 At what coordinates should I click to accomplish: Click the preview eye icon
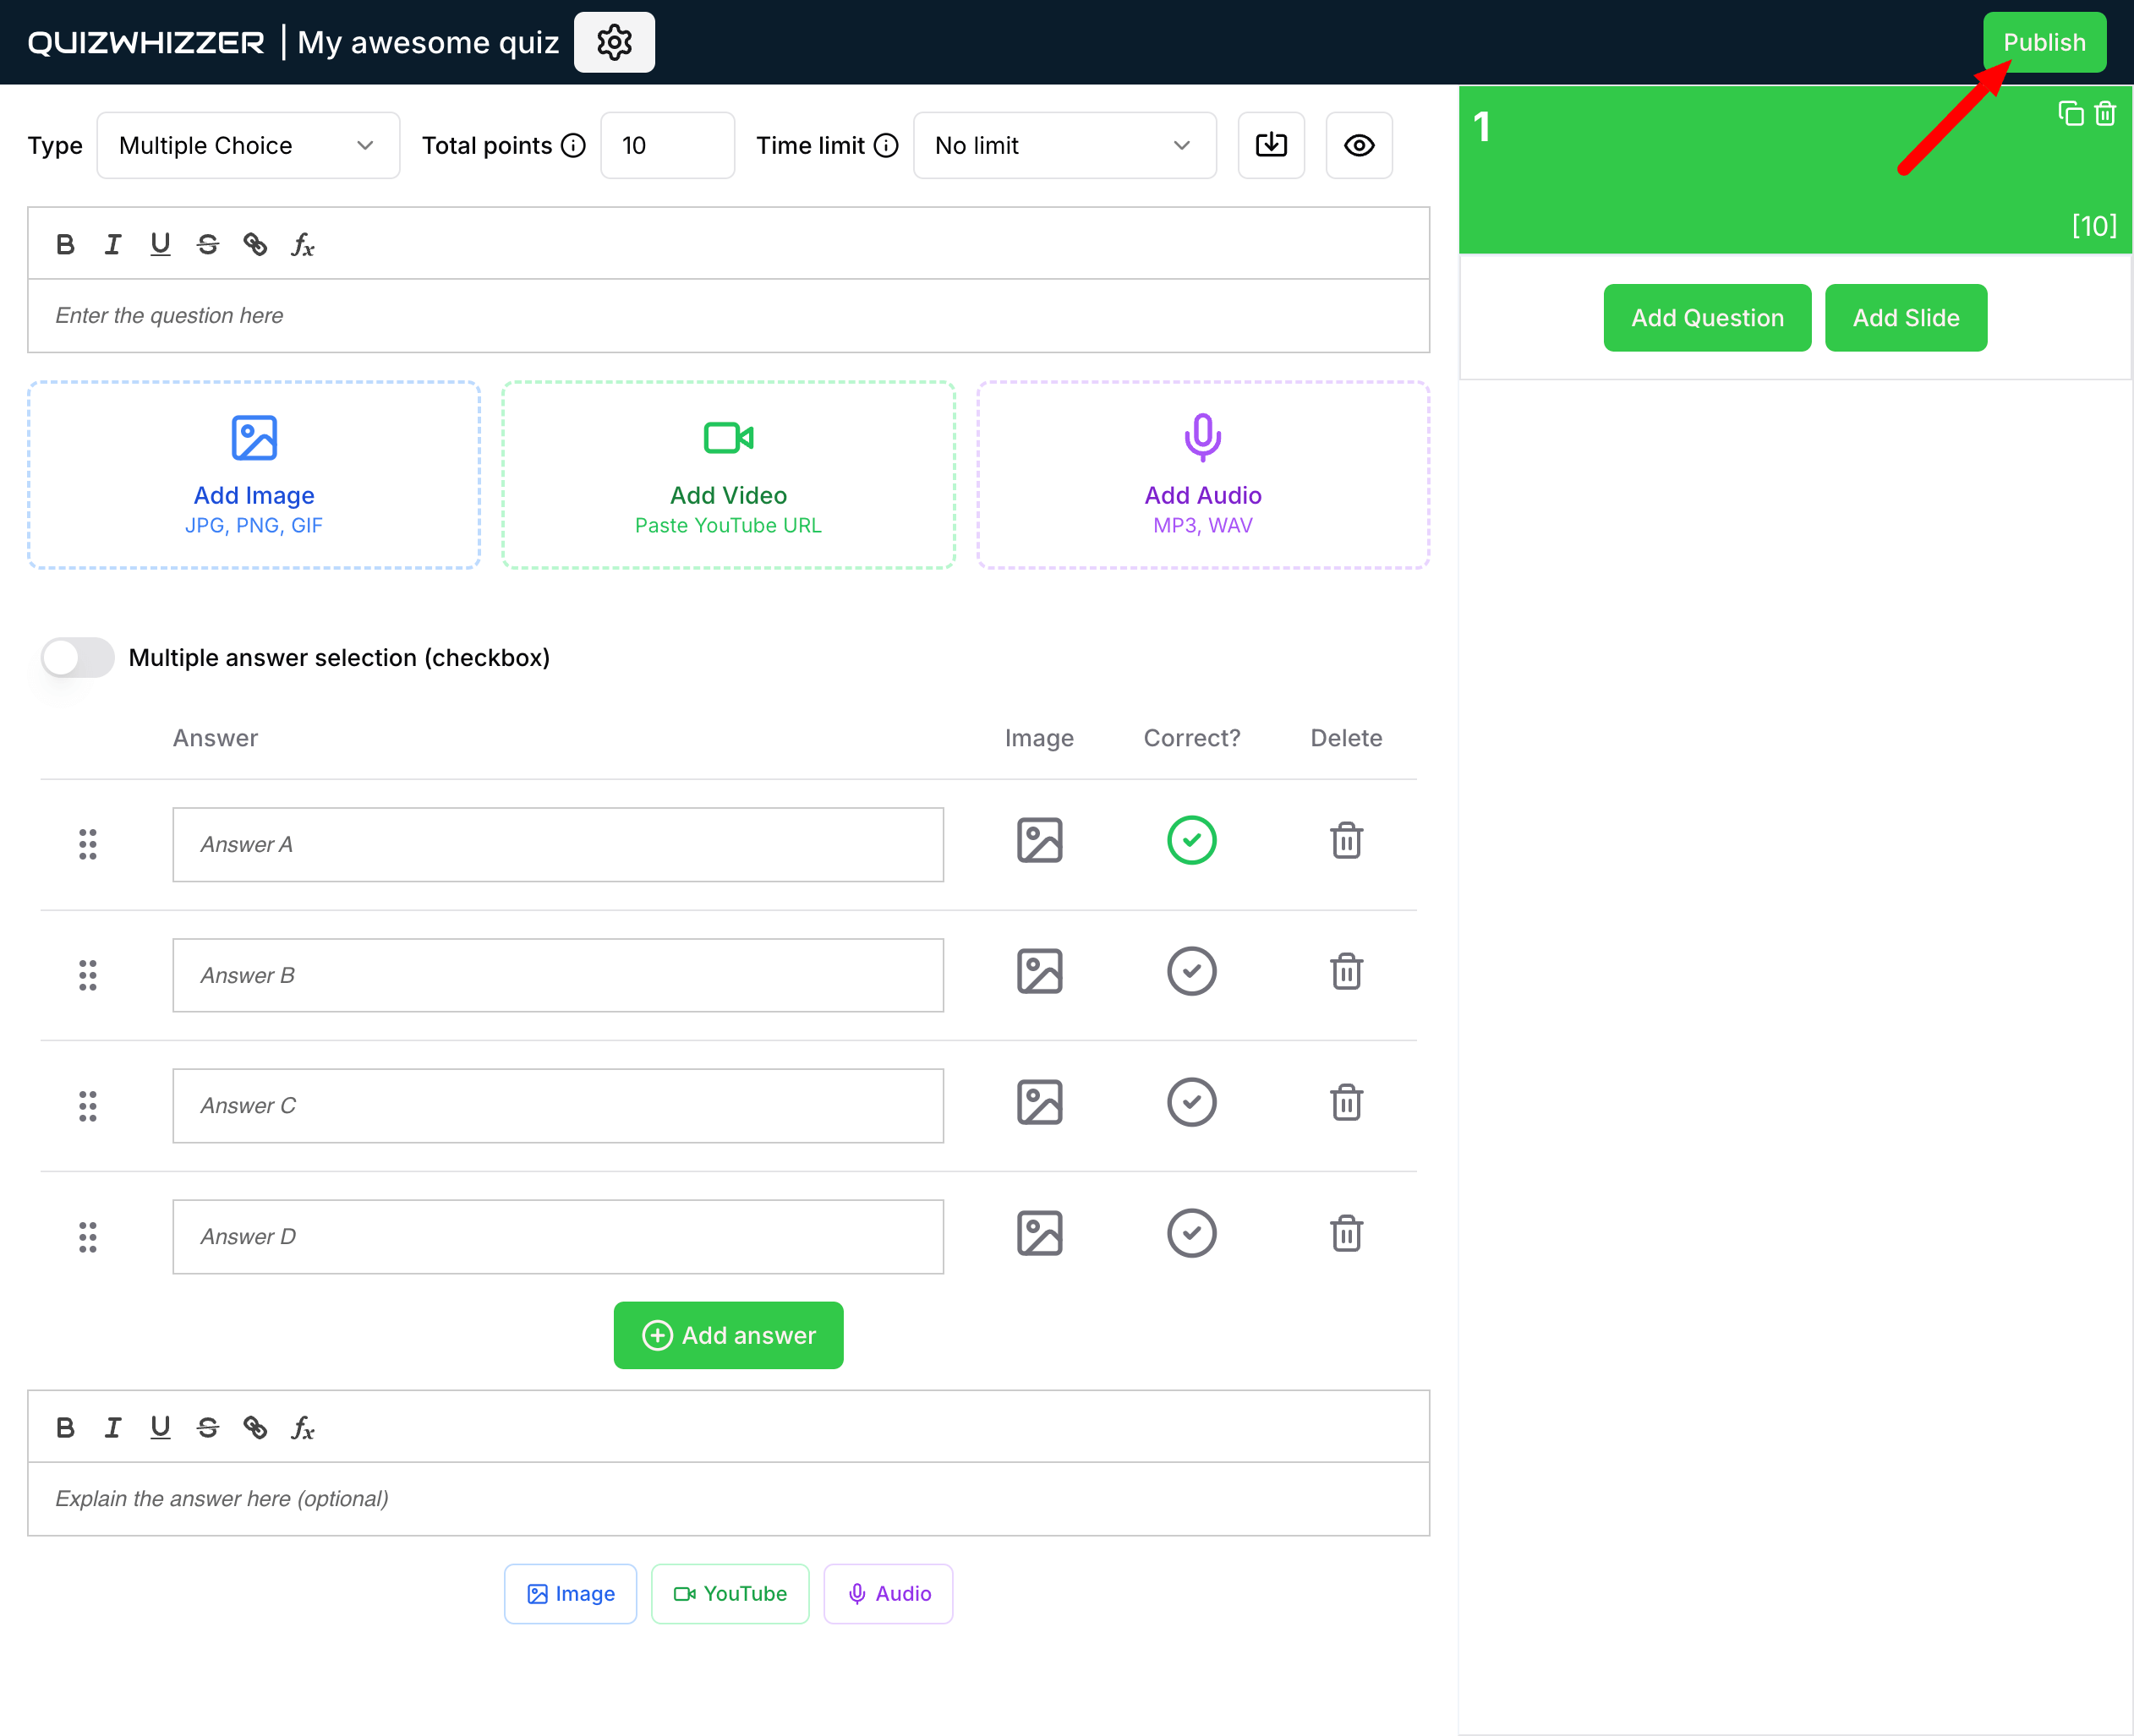(x=1358, y=145)
